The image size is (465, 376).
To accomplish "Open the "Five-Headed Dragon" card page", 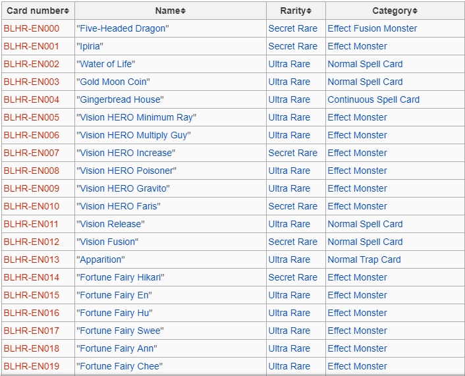I will point(123,28).
